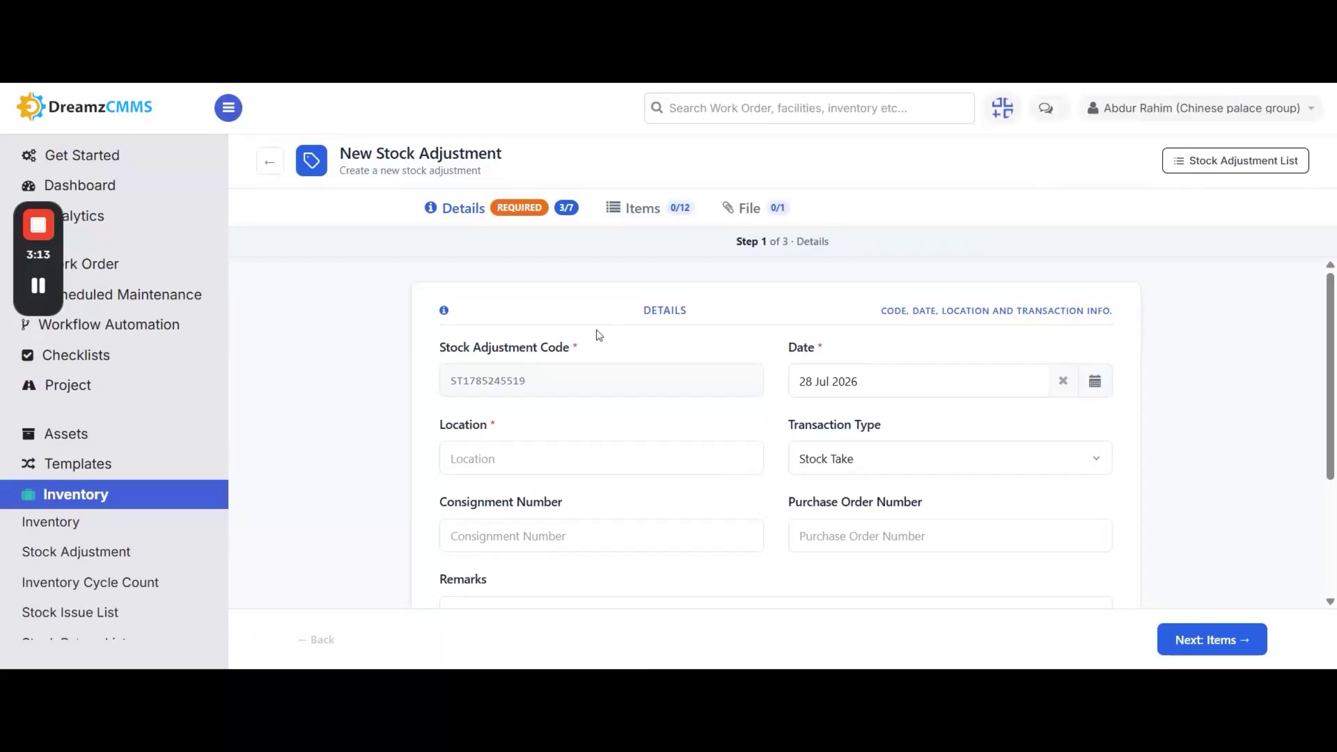Click the Project road icon
This screenshot has width=1337, height=752.
(x=29, y=385)
